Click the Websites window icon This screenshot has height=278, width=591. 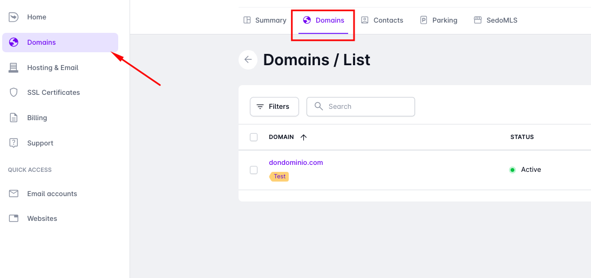[14, 219]
